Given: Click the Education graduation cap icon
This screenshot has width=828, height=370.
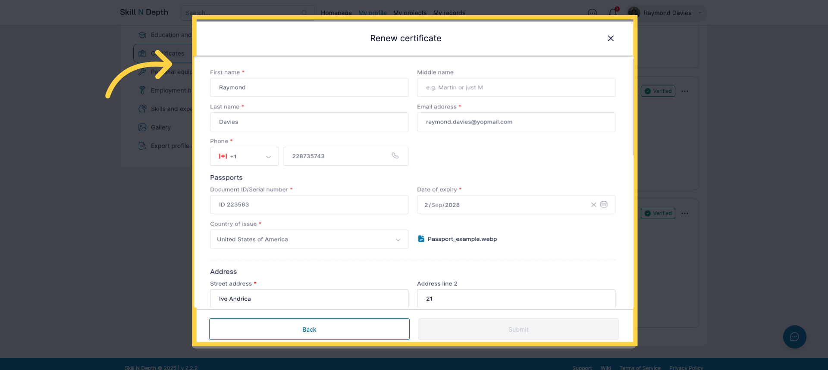Looking at the screenshot, I should 142,35.
